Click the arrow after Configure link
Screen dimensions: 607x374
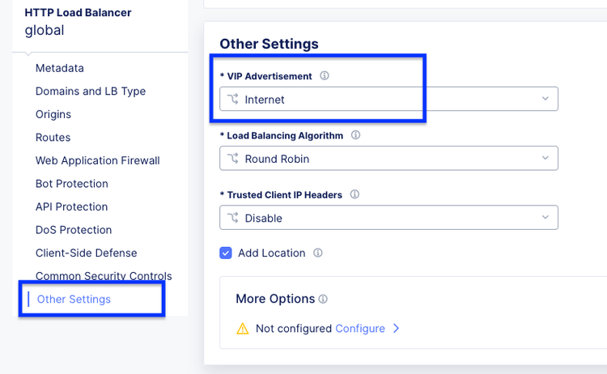tap(397, 329)
